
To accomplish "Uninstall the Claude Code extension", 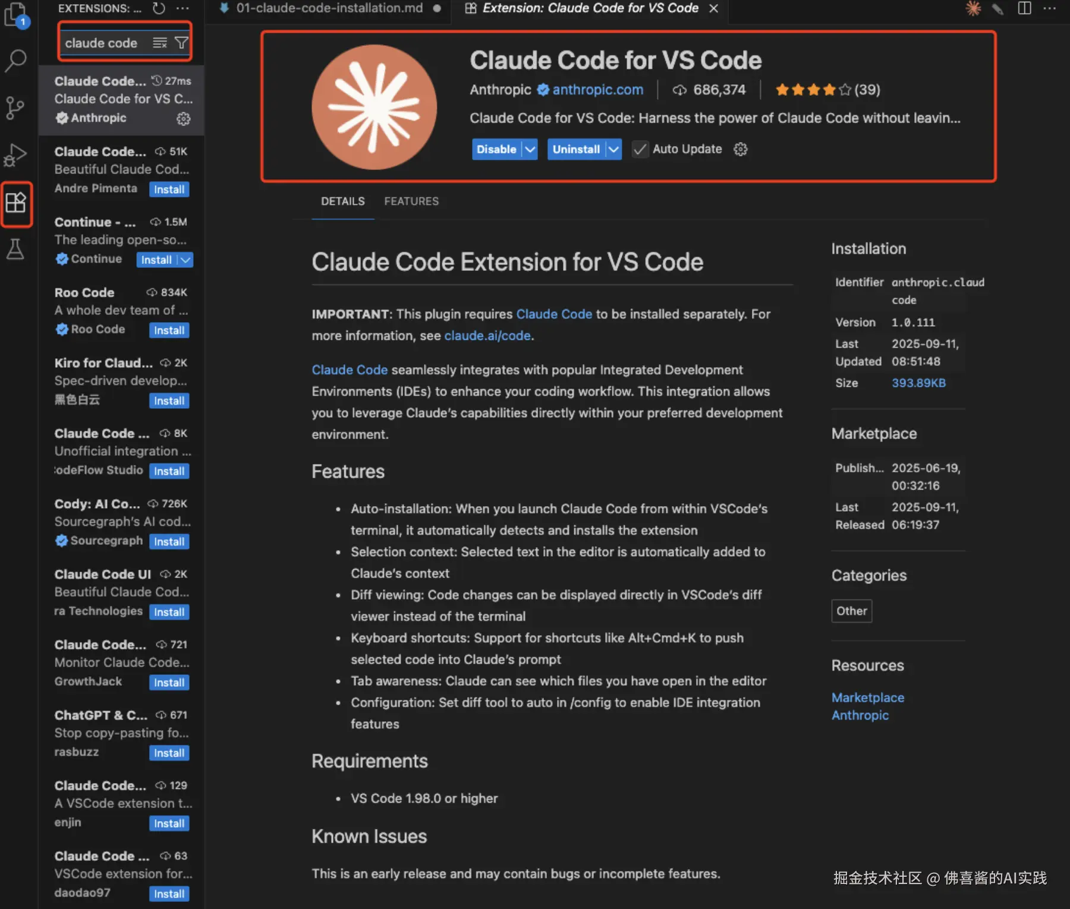I will pos(576,149).
